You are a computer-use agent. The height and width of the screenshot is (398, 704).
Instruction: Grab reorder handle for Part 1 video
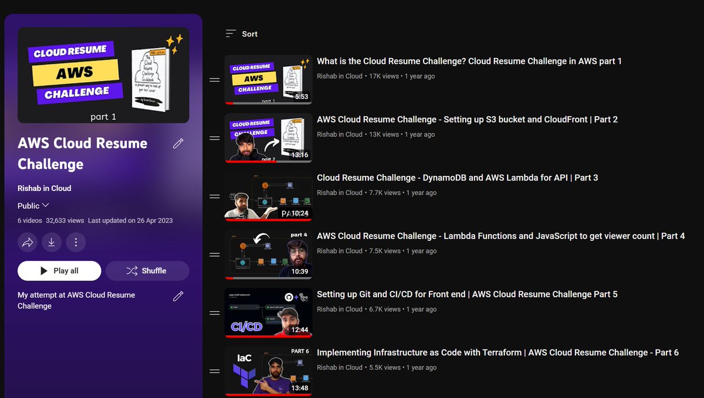click(x=215, y=80)
